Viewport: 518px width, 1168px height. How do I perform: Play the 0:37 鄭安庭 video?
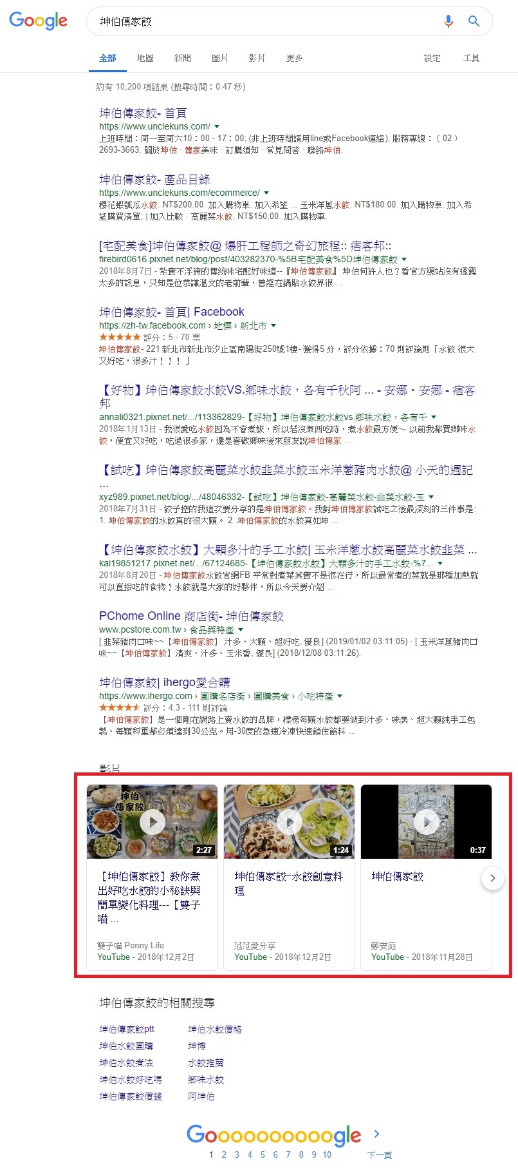tap(427, 821)
